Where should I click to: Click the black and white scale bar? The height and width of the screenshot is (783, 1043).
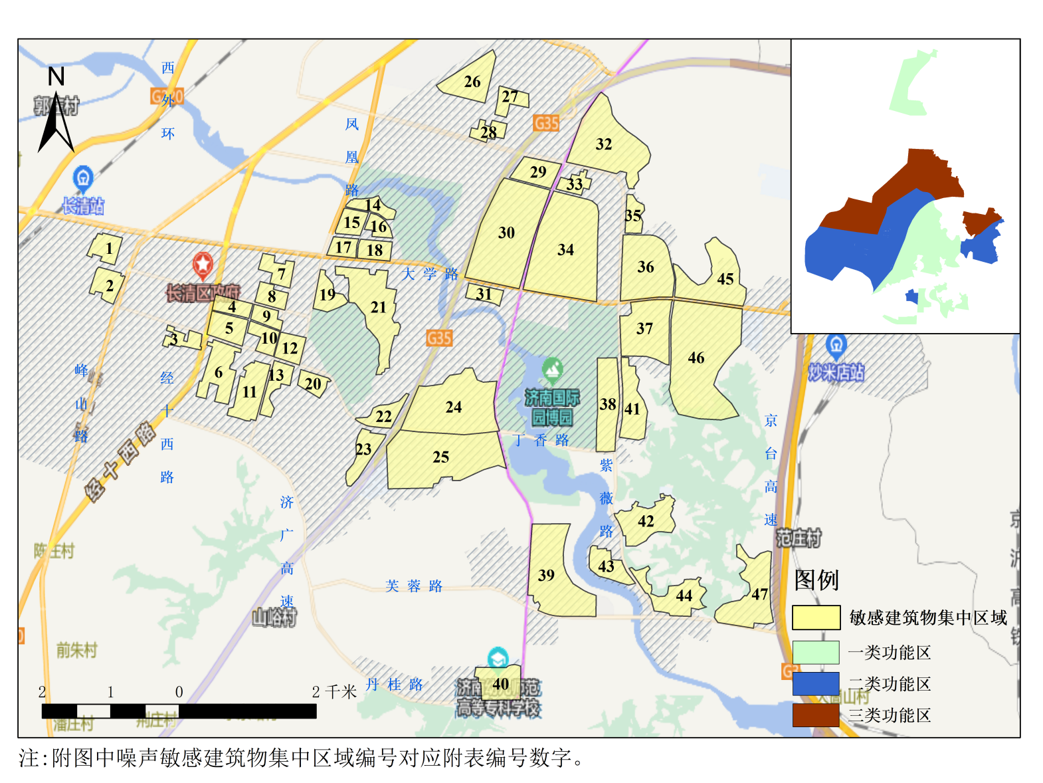pos(179,711)
